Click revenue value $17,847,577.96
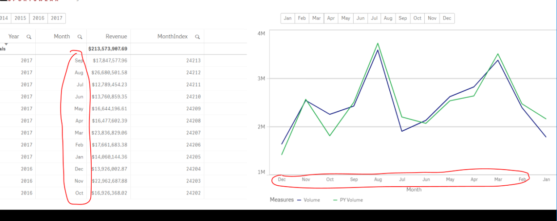Viewport: 557px width, 221px height. pyautogui.click(x=110, y=61)
